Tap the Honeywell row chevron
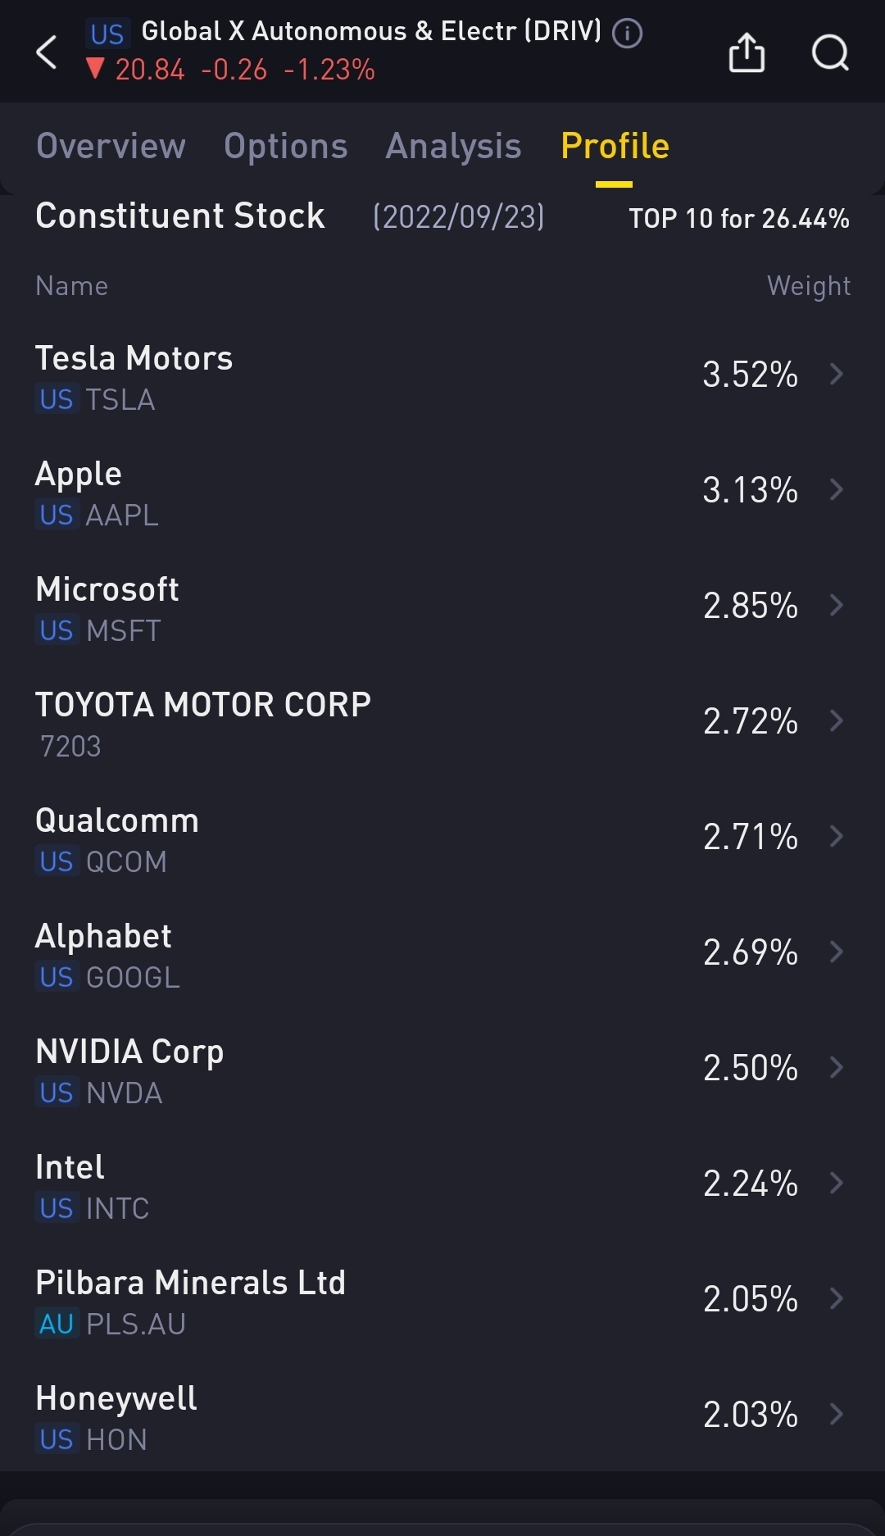Screen dimensions: 885x1536 point(836,1415)
